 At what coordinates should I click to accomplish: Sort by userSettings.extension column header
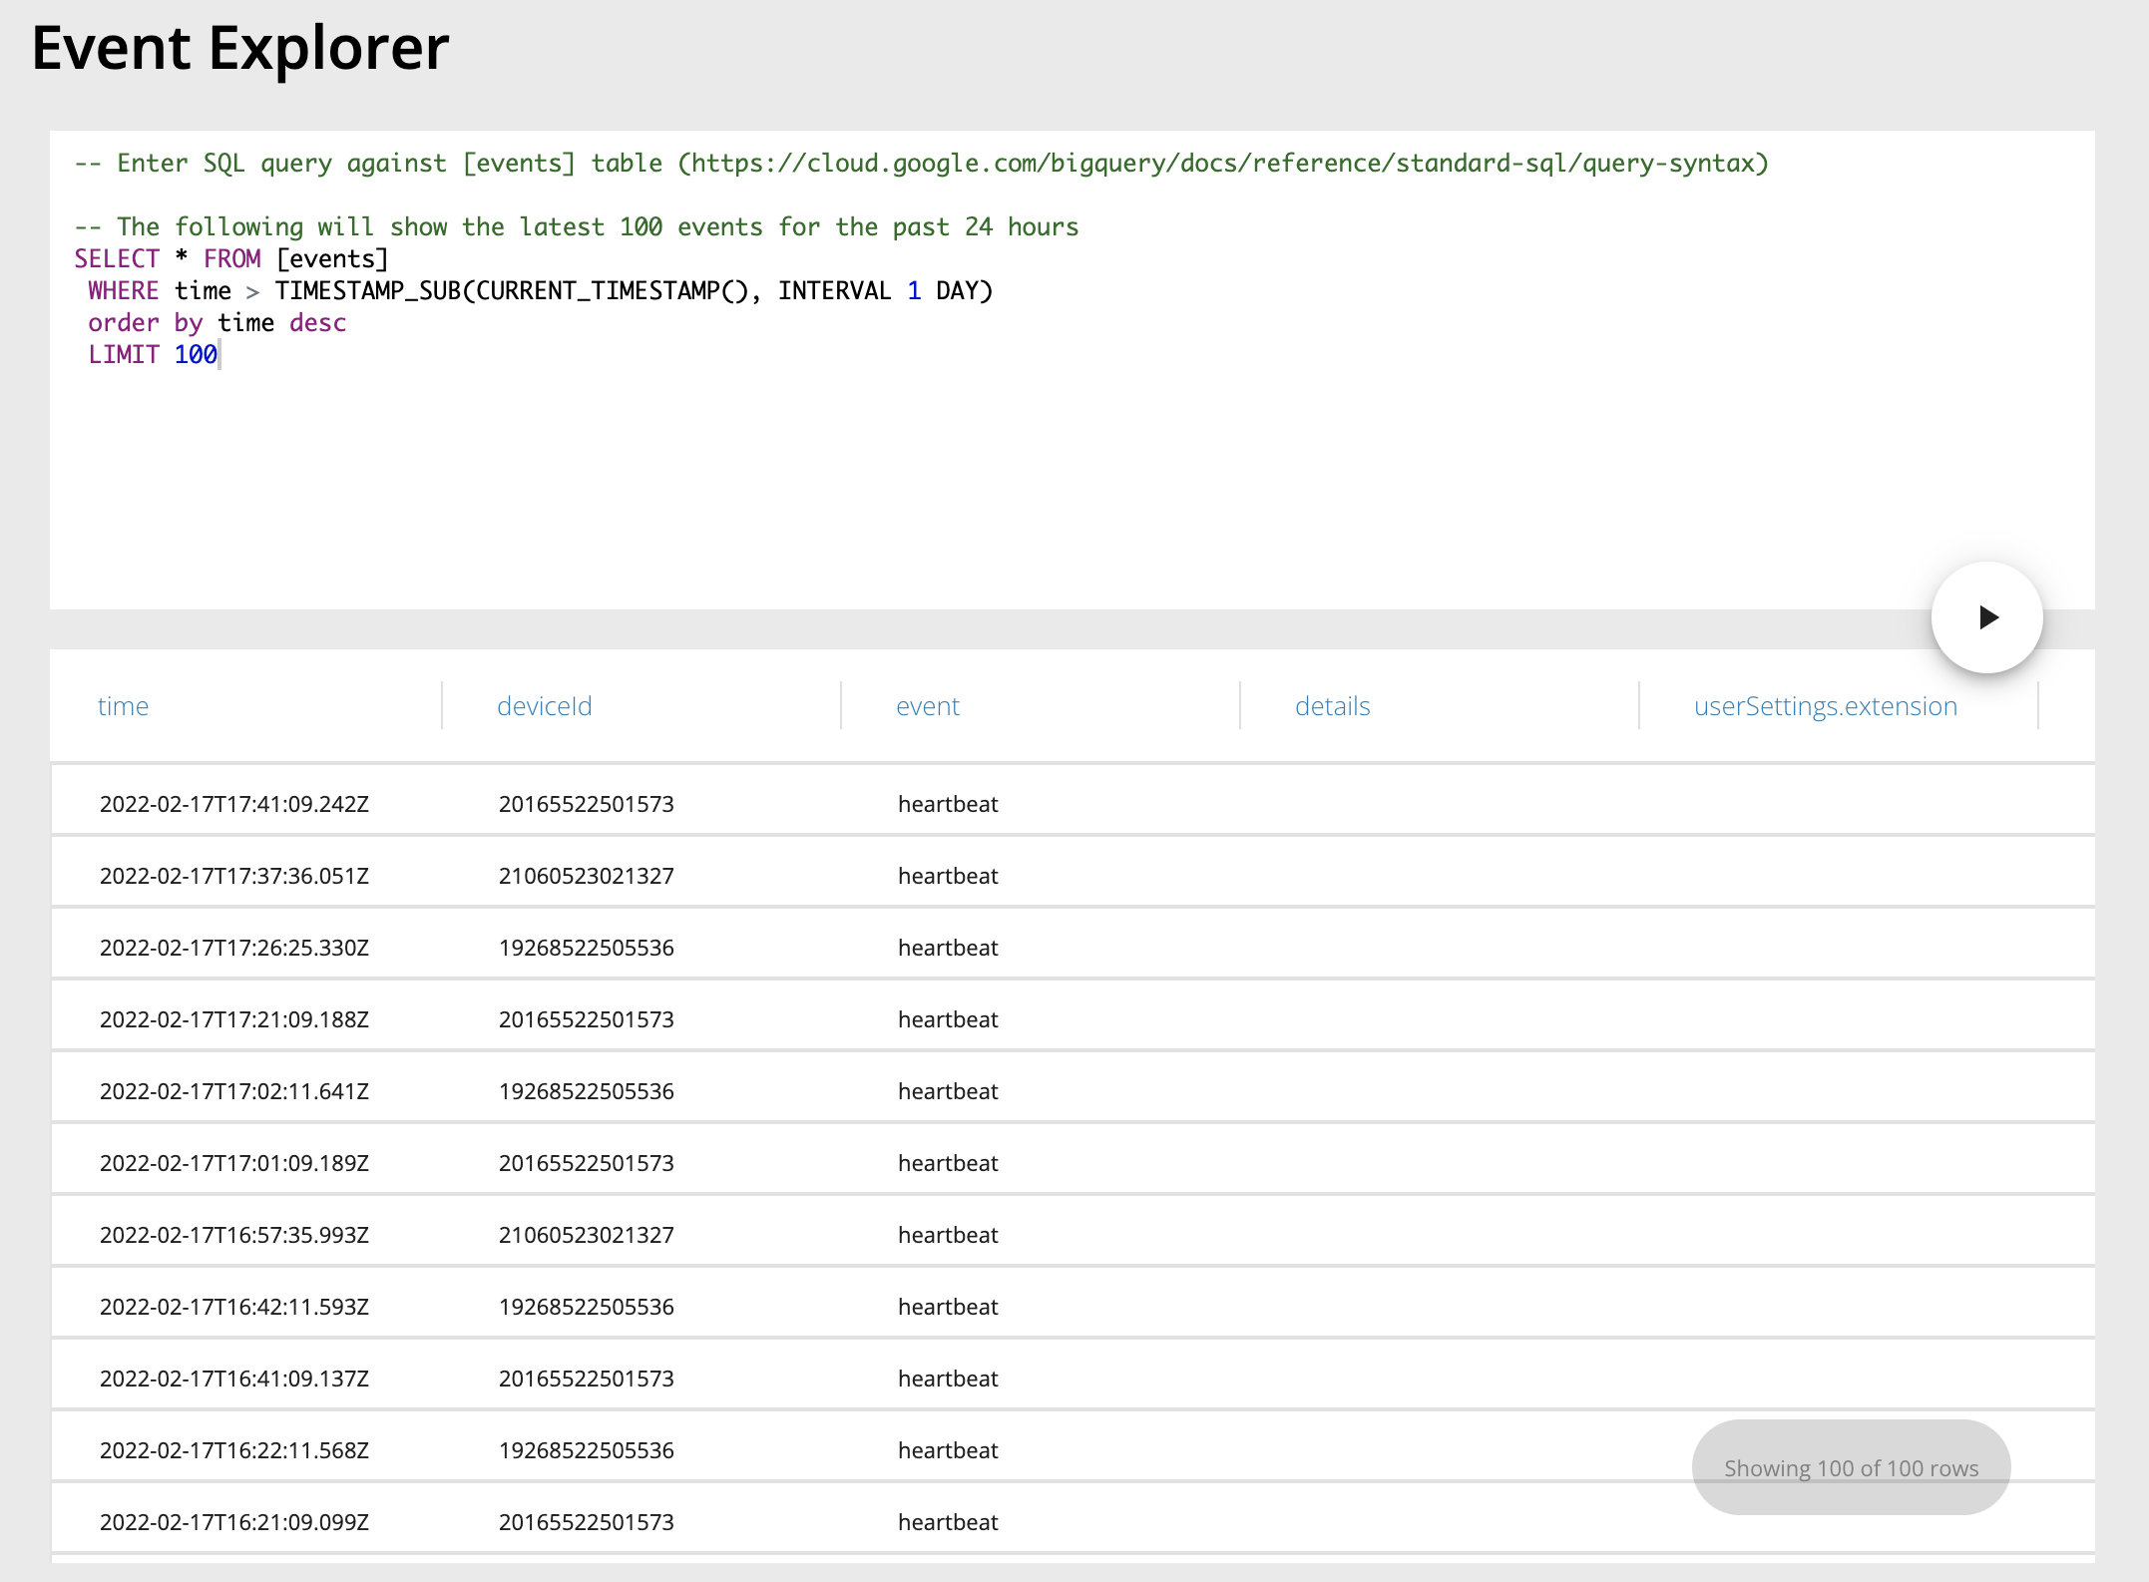coord(1826,706)
